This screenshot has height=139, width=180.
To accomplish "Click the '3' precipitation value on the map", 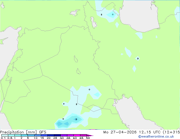I will (76, 119).
